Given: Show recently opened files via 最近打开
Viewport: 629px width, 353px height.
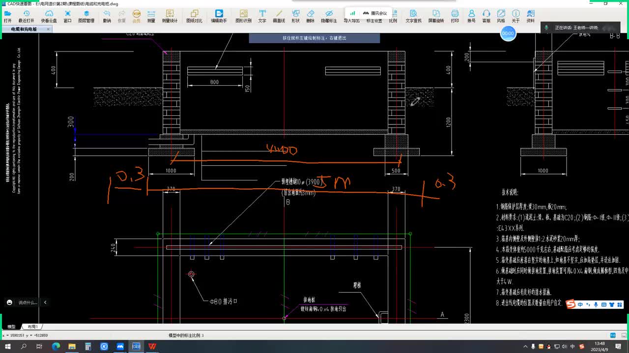Looking at the screenshot, I should (x=27, y=17).
